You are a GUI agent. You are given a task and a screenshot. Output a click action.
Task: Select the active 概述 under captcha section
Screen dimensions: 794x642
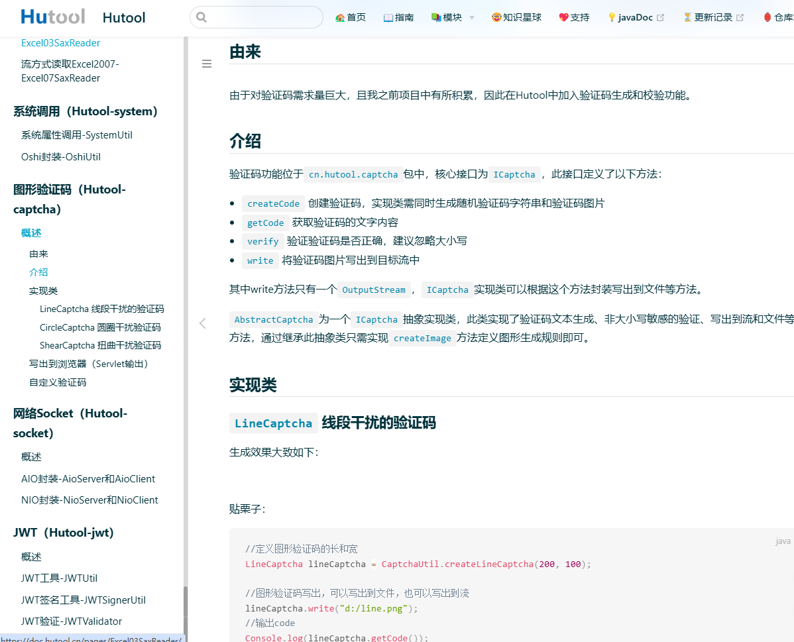coord(31,233)
